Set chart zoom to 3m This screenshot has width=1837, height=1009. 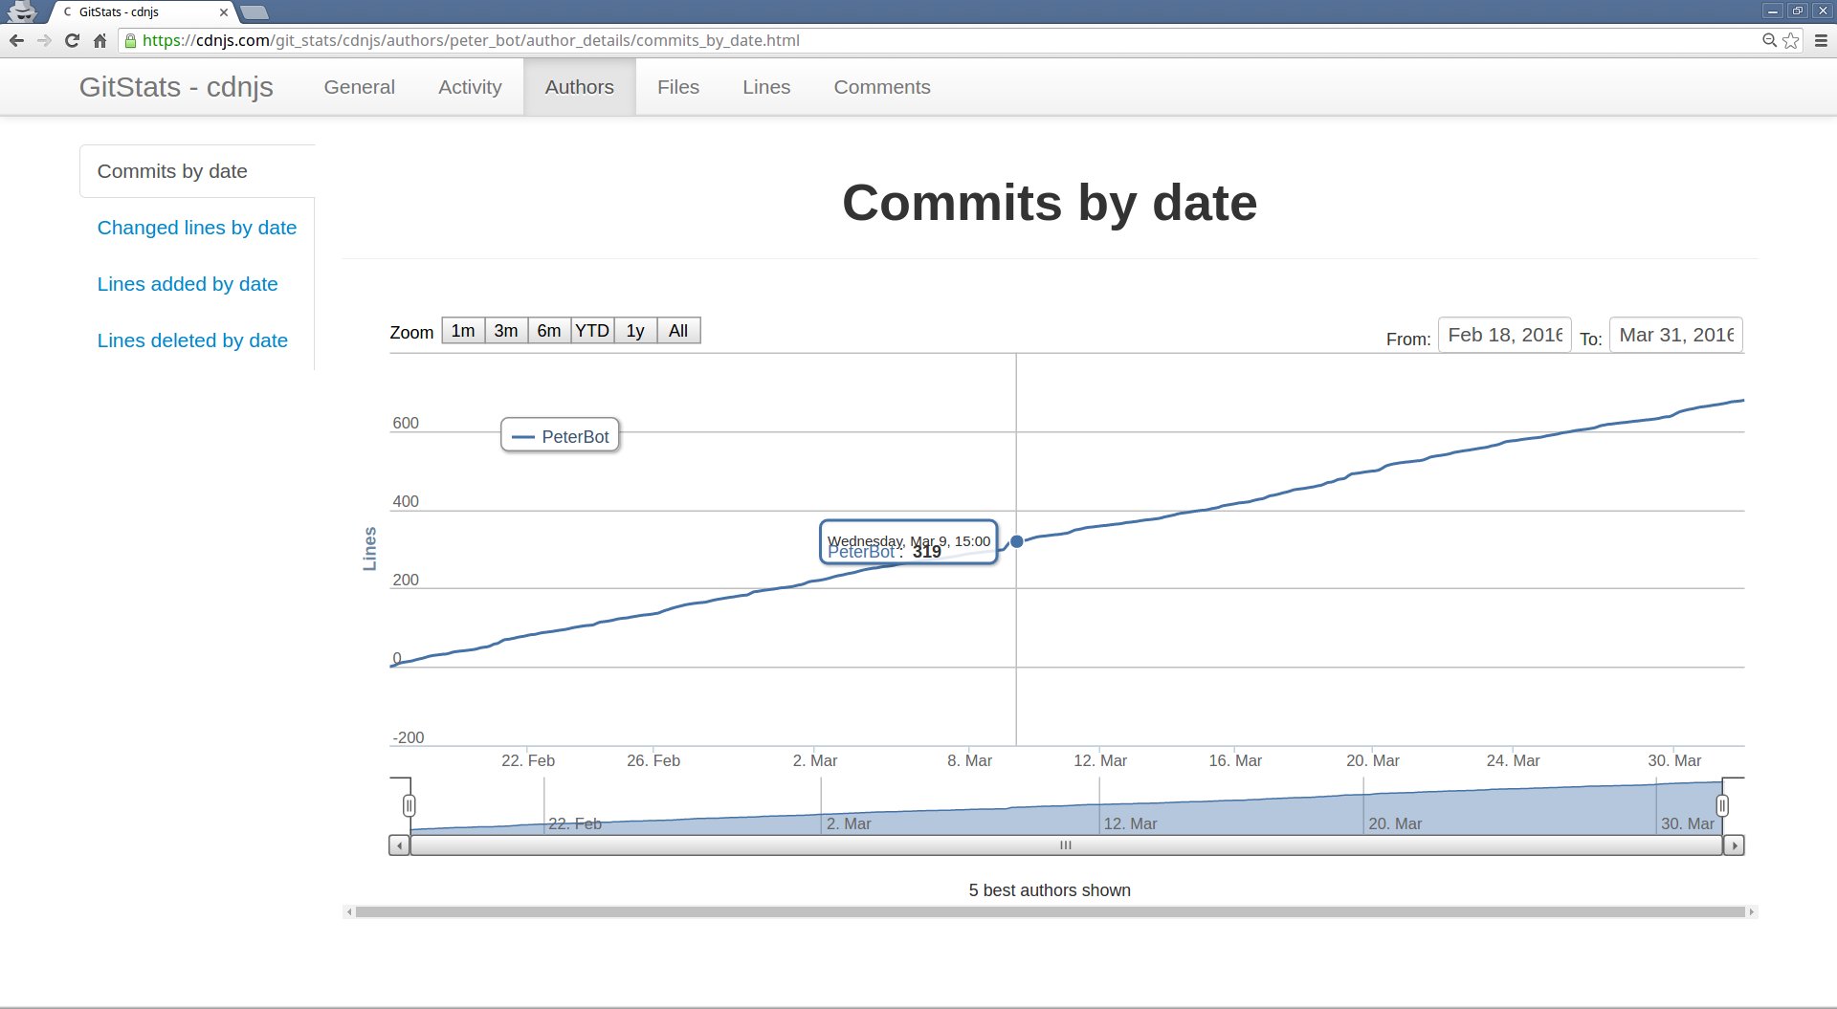506,331
